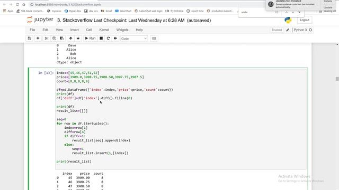Restart kernel and run all cells icon
Viewport: 339px width, 190px height.
click(115, 39)
